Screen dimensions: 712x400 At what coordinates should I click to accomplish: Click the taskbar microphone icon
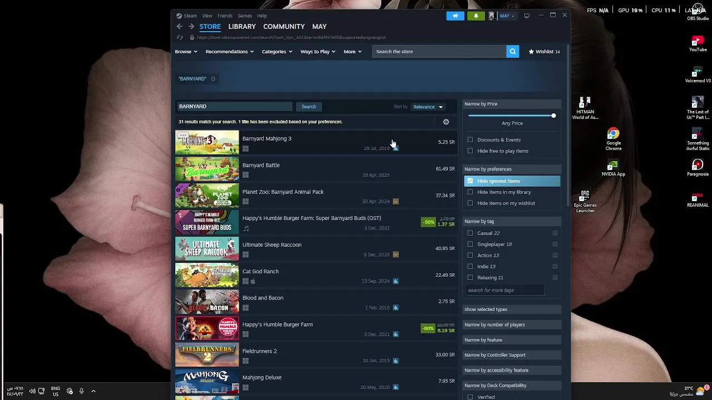(81, 391)
